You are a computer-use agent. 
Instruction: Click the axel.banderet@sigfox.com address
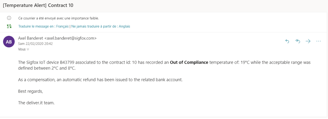click(x=71, y=38)
